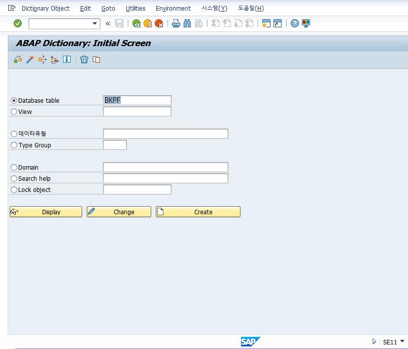Click the Change button
The width and height of the screenshot is (408, 349).
[x=119, y=212]
